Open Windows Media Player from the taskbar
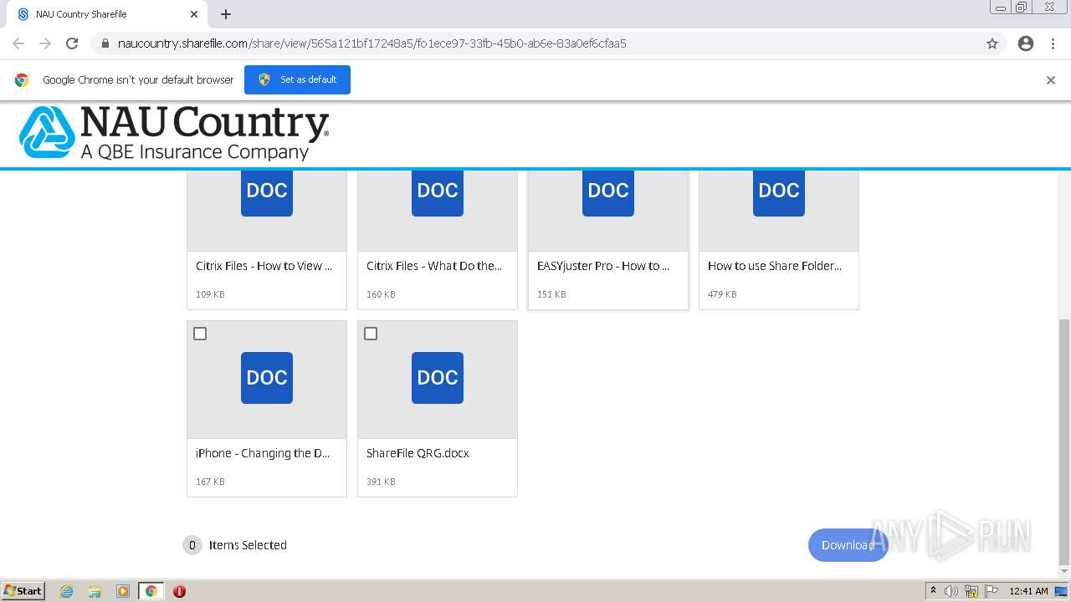The width and height of the screenshot is (1071, 602). [x=122, y=591]
